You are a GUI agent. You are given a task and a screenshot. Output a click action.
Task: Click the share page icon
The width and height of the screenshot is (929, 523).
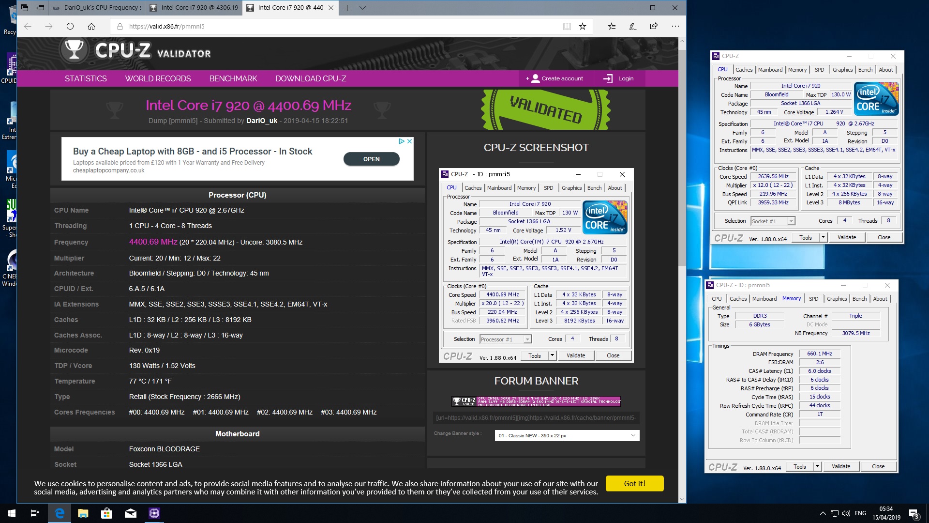(x=654, y=26)
